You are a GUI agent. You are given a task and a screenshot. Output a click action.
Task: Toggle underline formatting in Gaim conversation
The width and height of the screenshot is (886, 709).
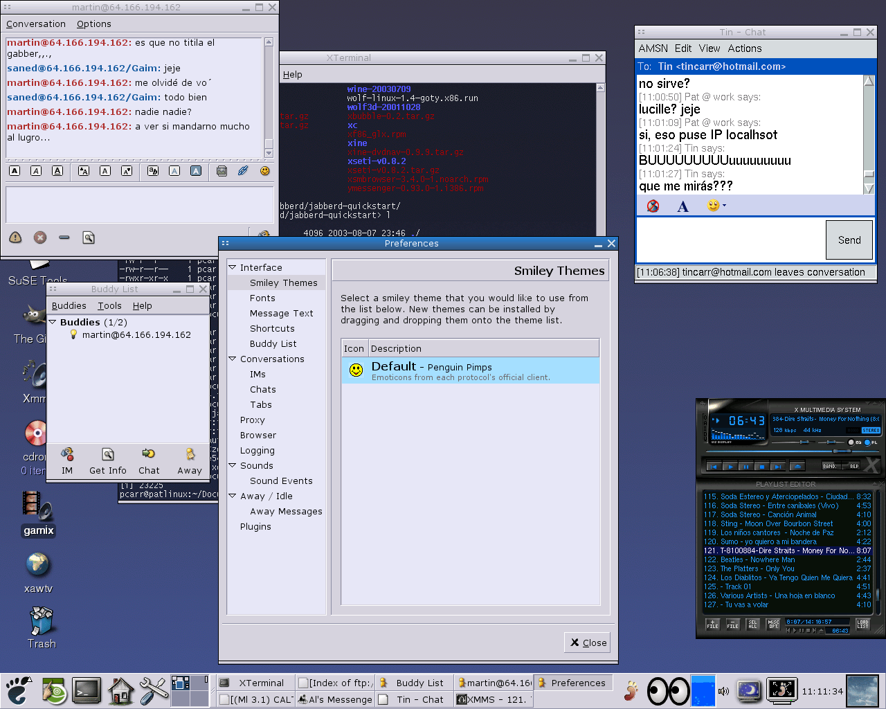pyautogui.click(x=57, y=171)
